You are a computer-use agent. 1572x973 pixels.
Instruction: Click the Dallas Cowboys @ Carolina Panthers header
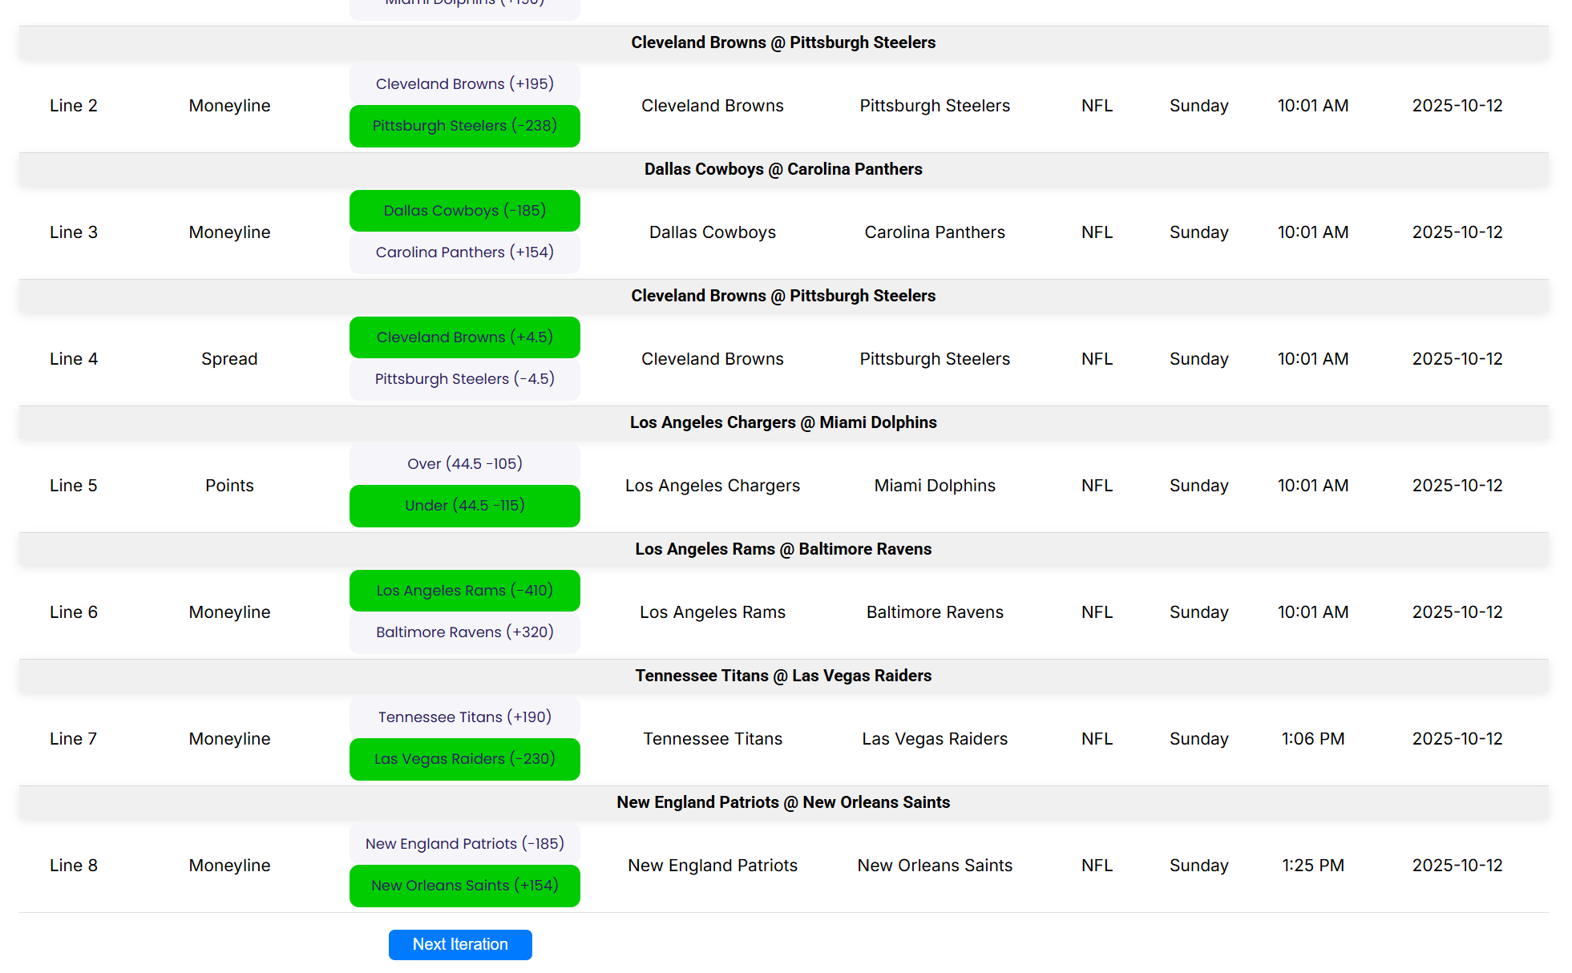pos(783,169)
